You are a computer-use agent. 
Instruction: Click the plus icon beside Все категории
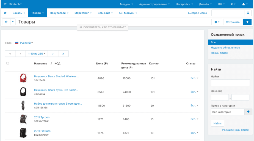pos(248,112)
